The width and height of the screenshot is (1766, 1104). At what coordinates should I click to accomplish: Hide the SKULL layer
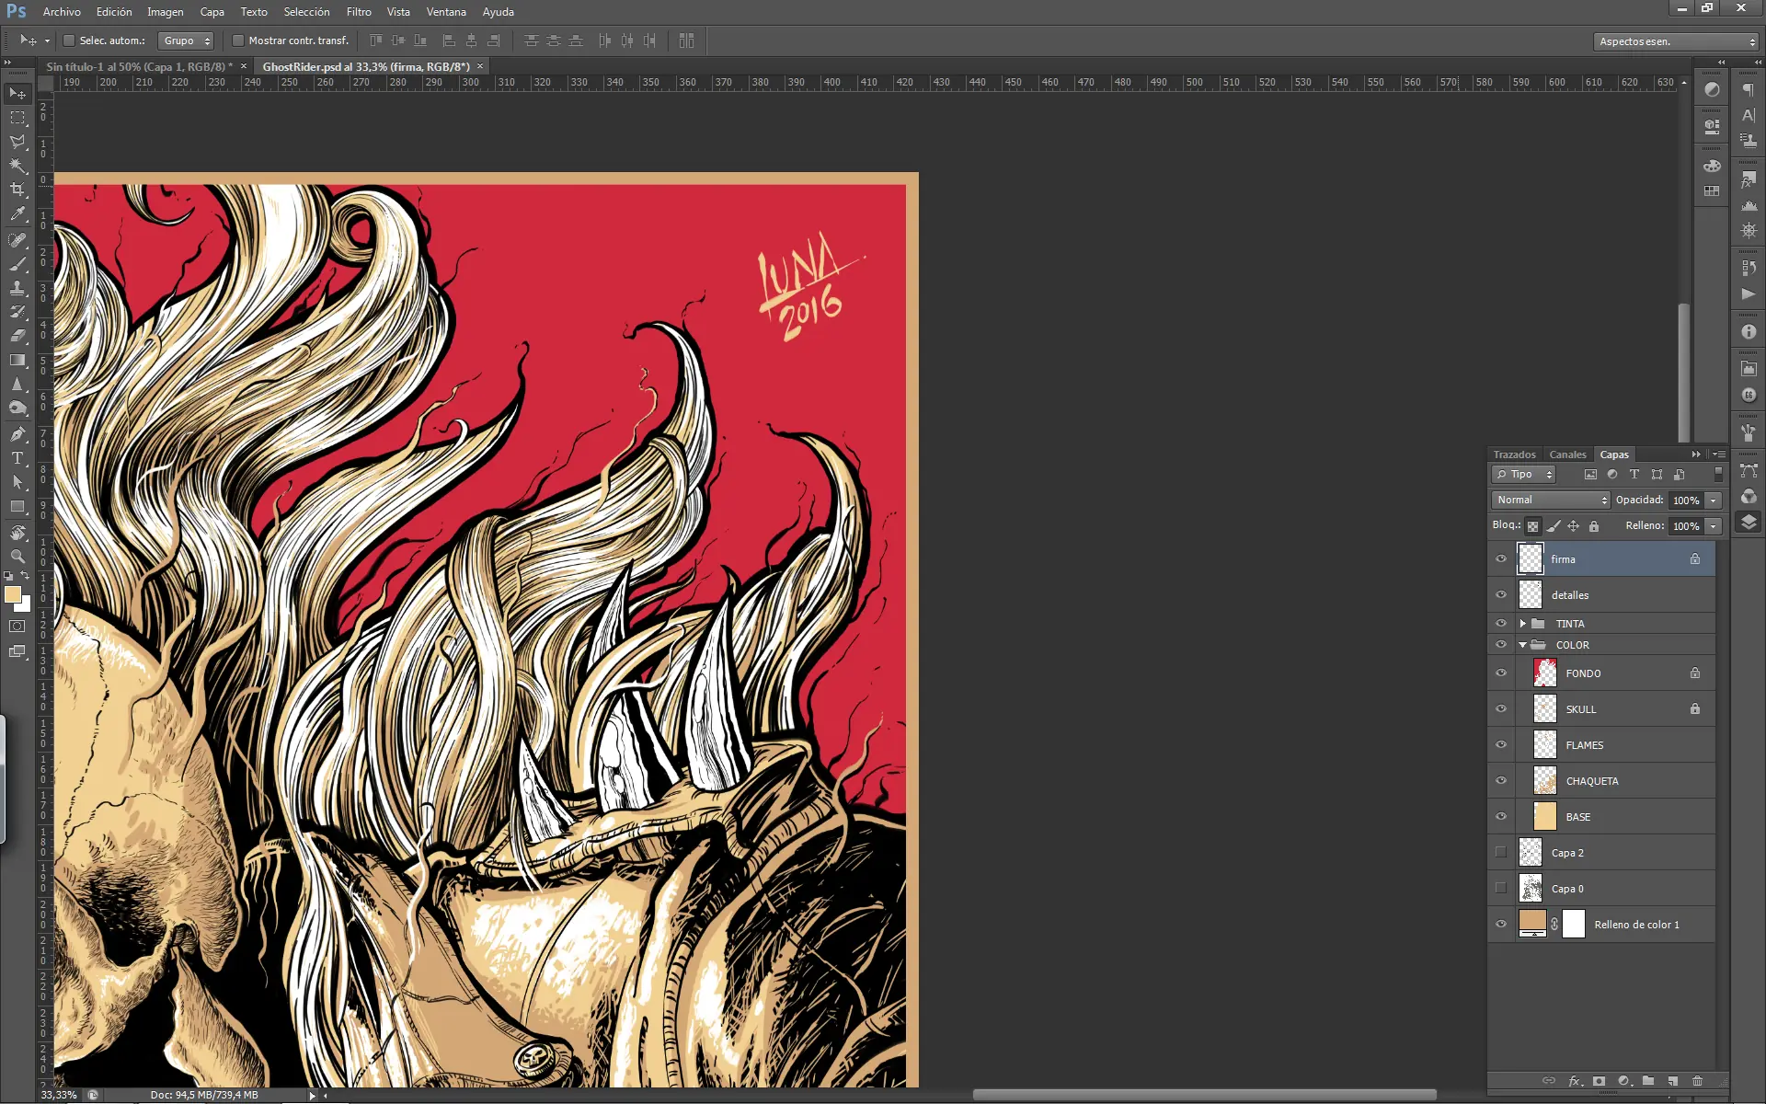[x=1501, y=708]
